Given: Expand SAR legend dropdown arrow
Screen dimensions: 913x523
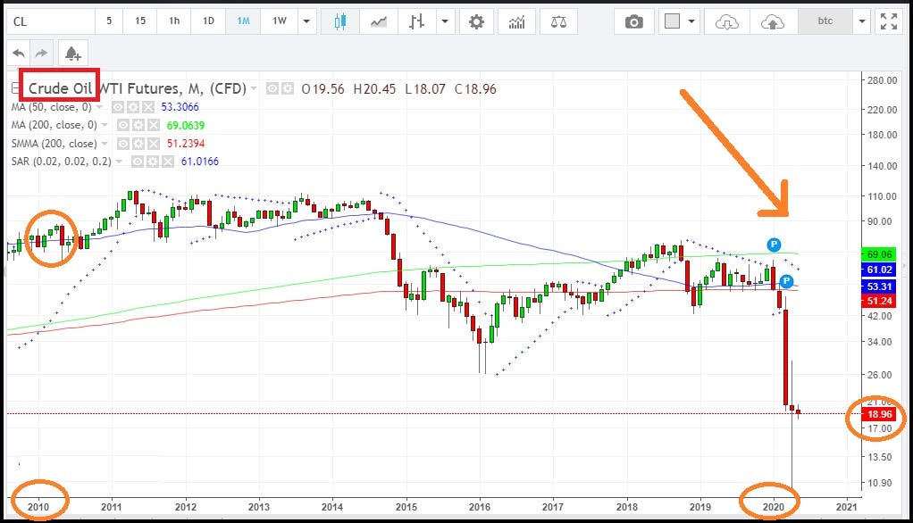Looking at the screenshot, I should (x=119, y=162).
